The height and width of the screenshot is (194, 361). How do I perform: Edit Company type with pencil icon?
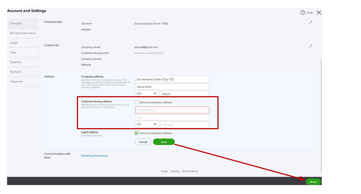pos(311,22)
